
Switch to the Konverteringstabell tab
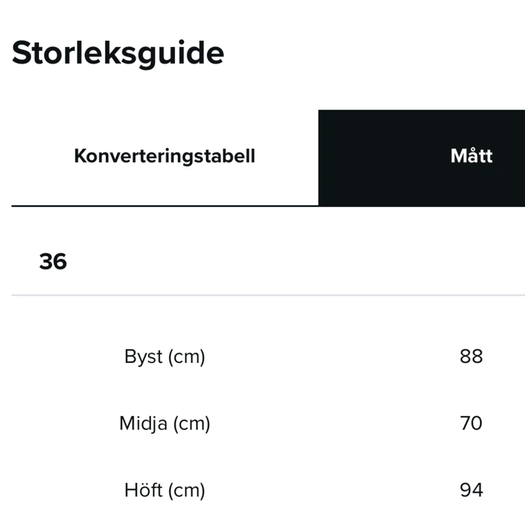click(164, 156)
